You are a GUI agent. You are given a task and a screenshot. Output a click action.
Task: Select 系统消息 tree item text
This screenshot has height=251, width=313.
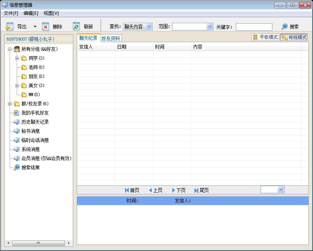(30, 149)
